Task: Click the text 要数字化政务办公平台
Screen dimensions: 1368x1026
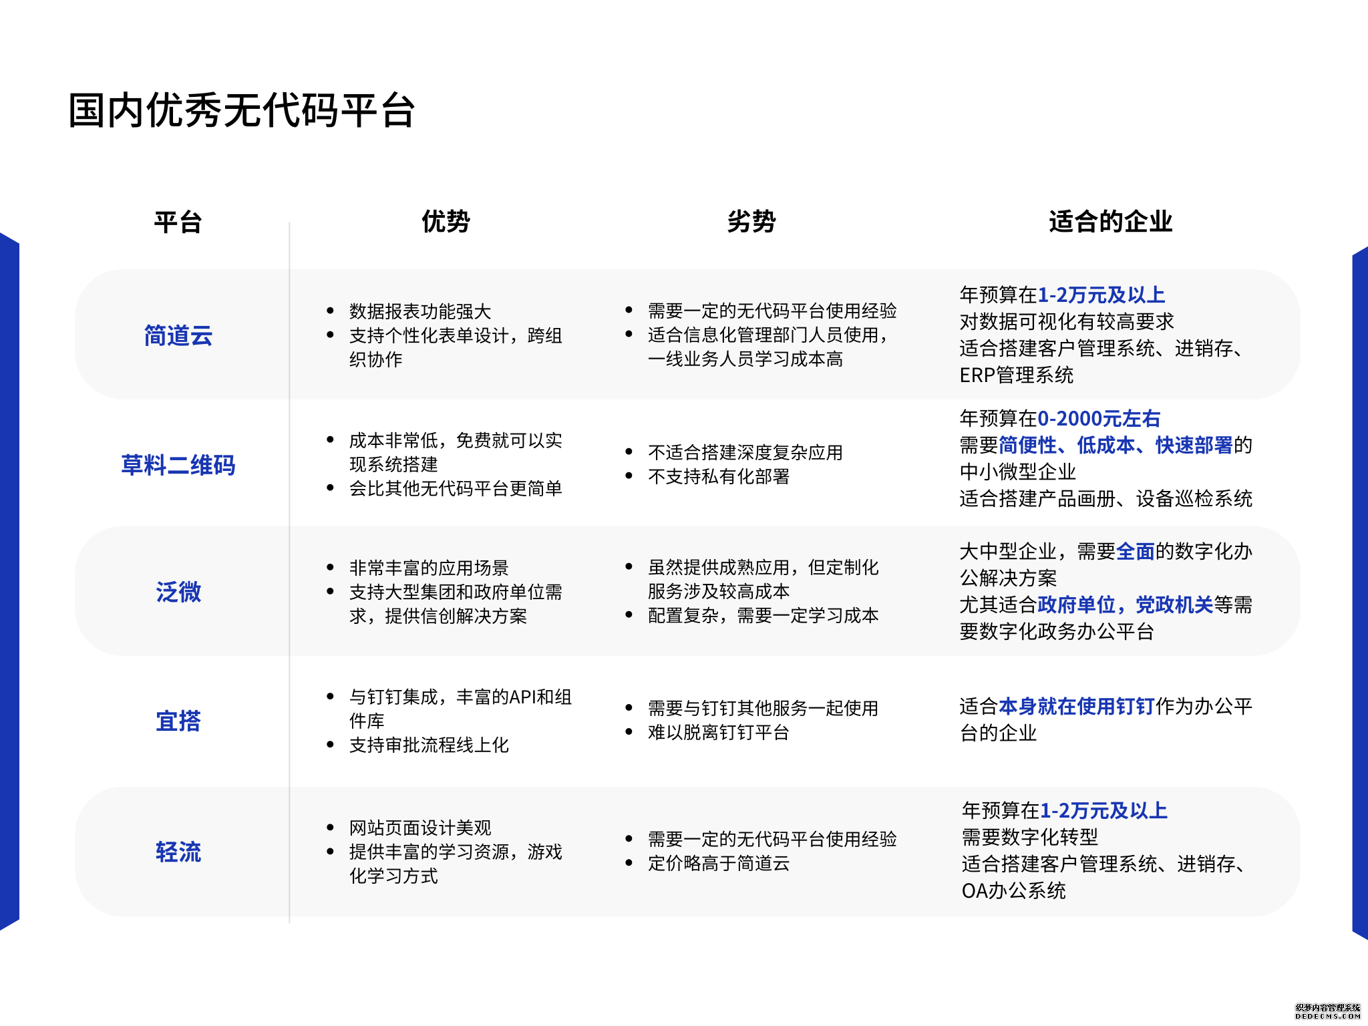Action: [x=1057, y=631]
